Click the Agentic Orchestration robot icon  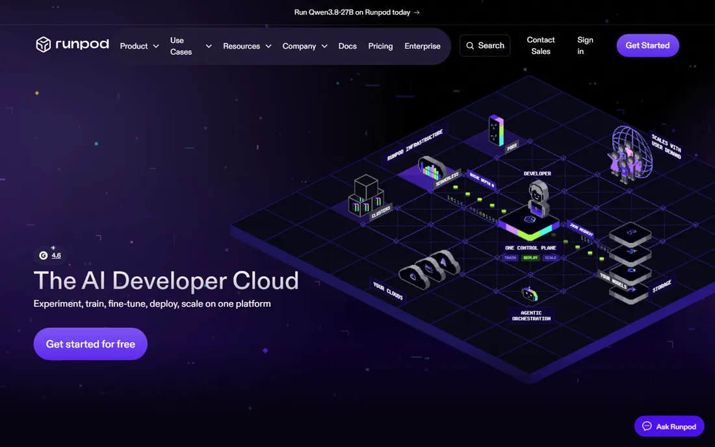pyautogui.click(x=529, y=294)
